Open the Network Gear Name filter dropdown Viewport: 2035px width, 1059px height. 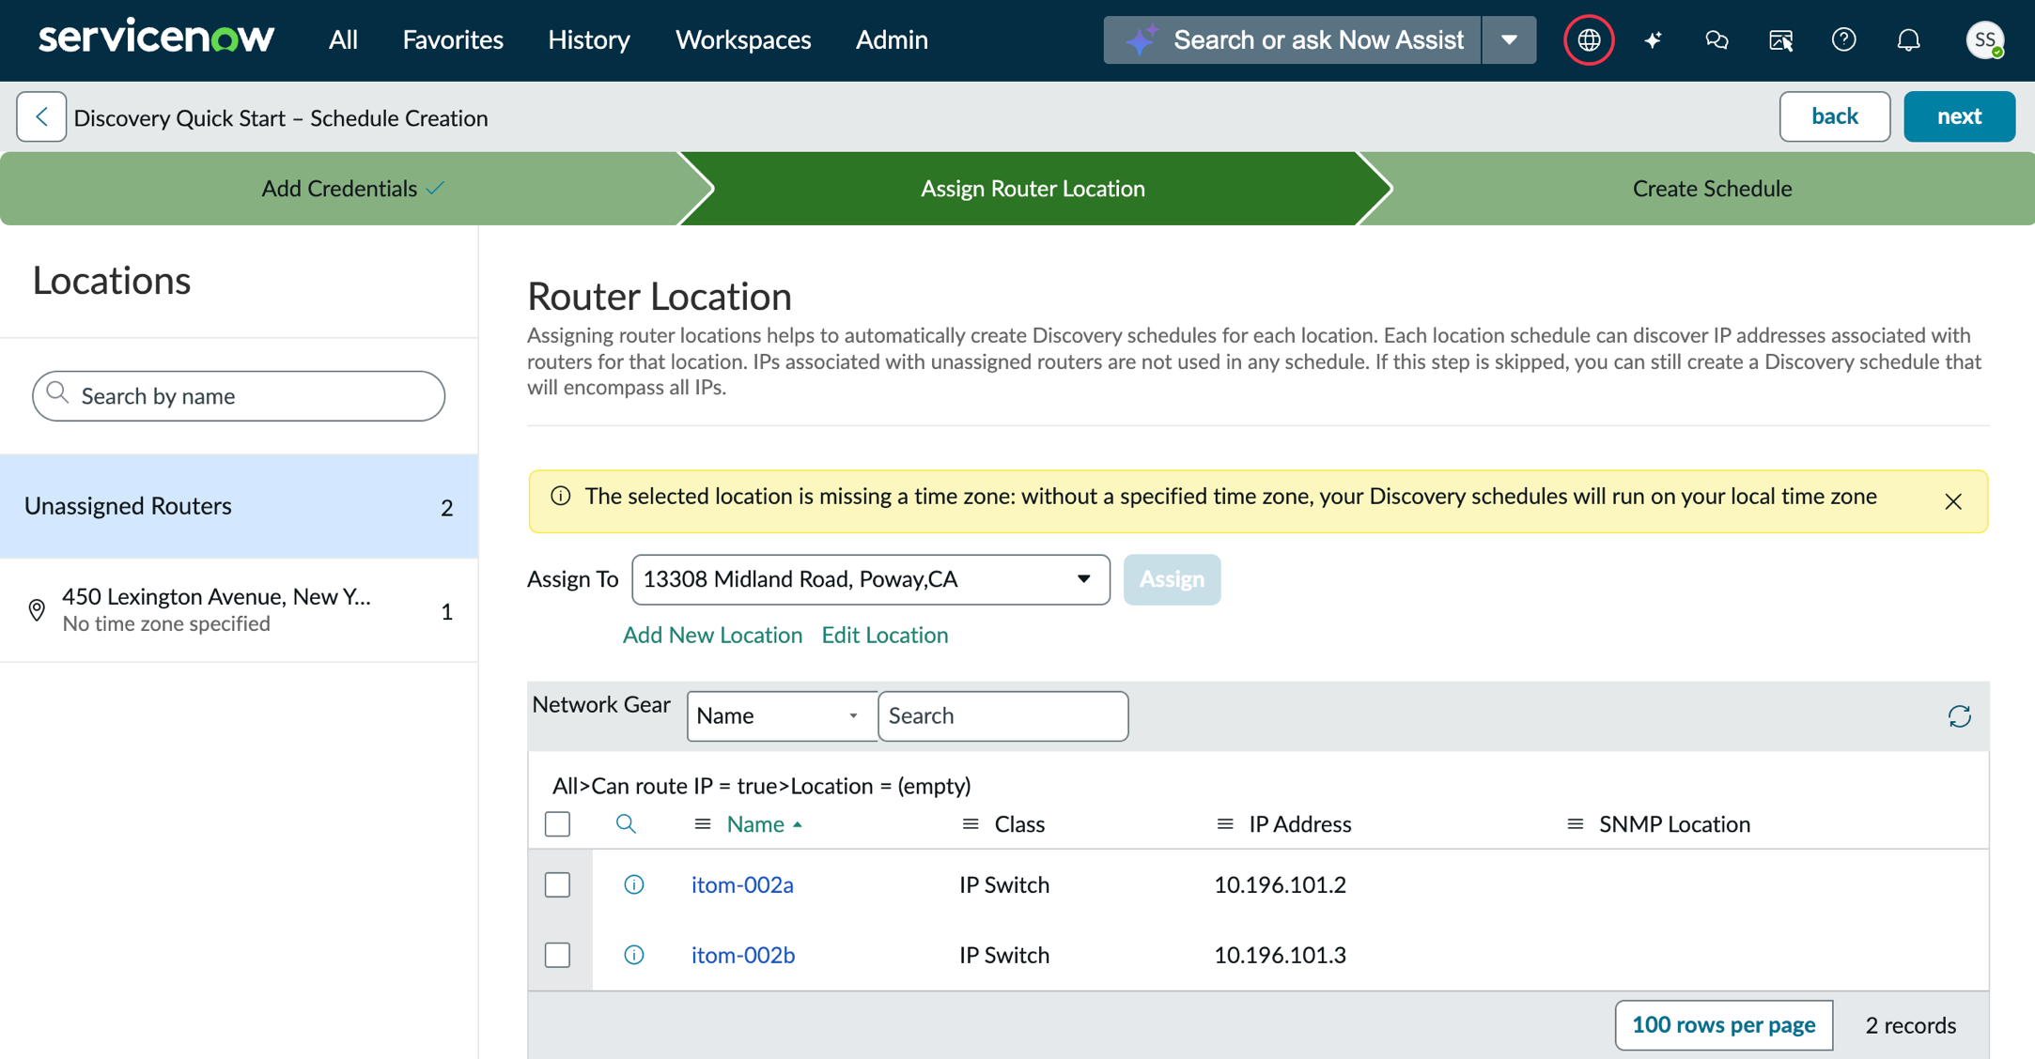click(781, 716)
